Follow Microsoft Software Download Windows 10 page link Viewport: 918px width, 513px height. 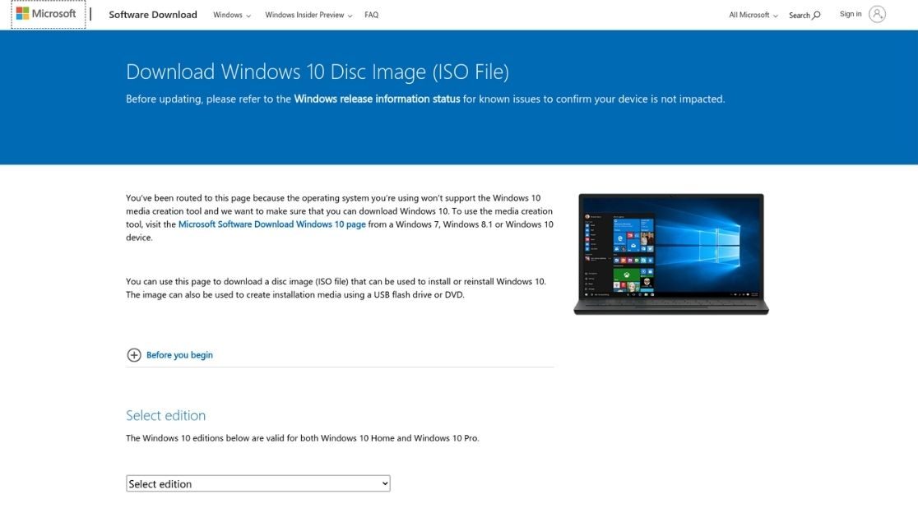coord(271,224)
